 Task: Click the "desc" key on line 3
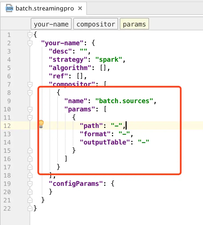tap(60, 51)
